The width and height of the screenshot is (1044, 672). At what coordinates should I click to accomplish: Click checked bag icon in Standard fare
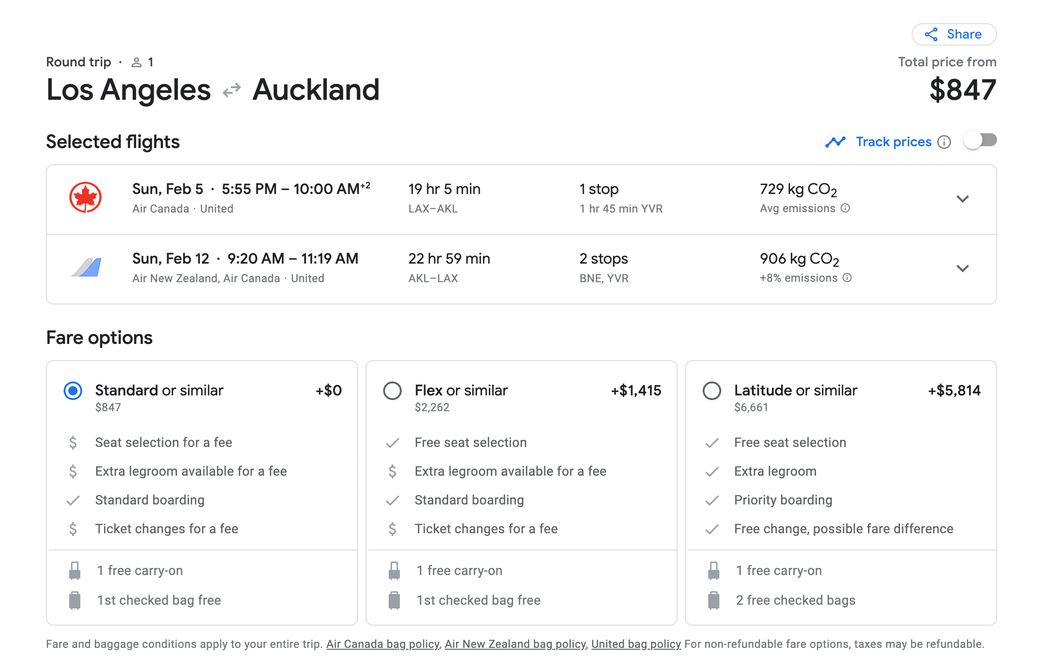point(75,600)
